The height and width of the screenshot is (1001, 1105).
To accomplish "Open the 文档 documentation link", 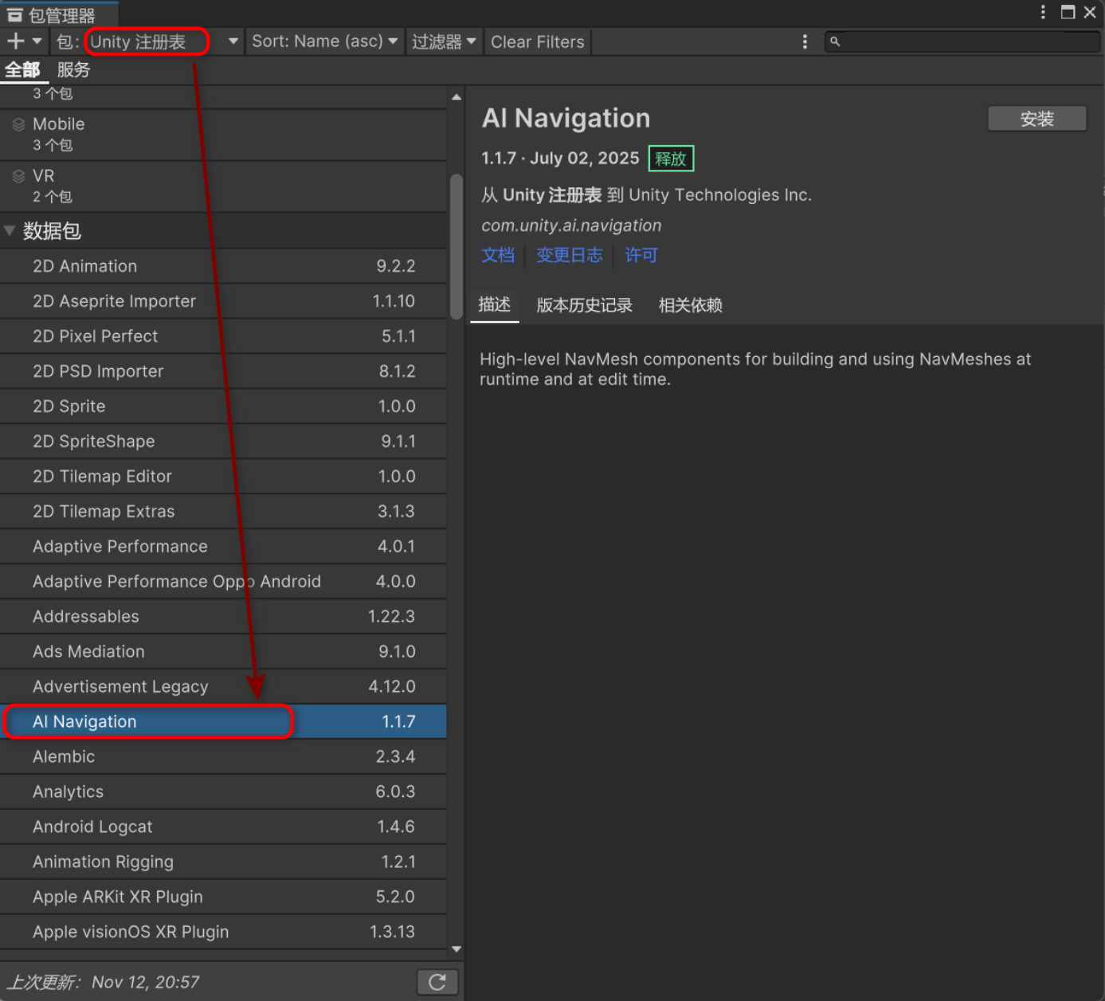I will coord(498,255).
